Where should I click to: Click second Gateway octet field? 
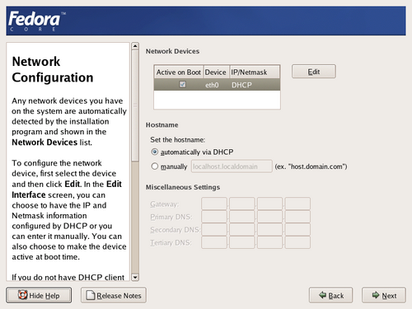242,204
